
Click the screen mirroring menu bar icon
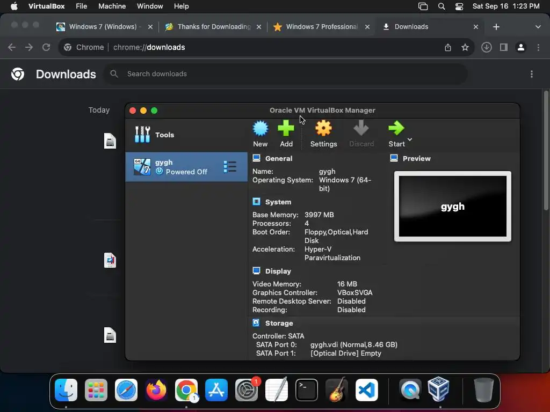(423, 6)
